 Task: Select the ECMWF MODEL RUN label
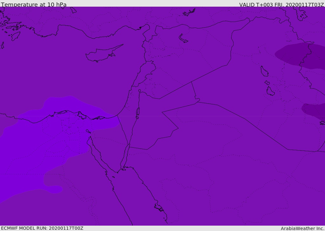point(42,228)
